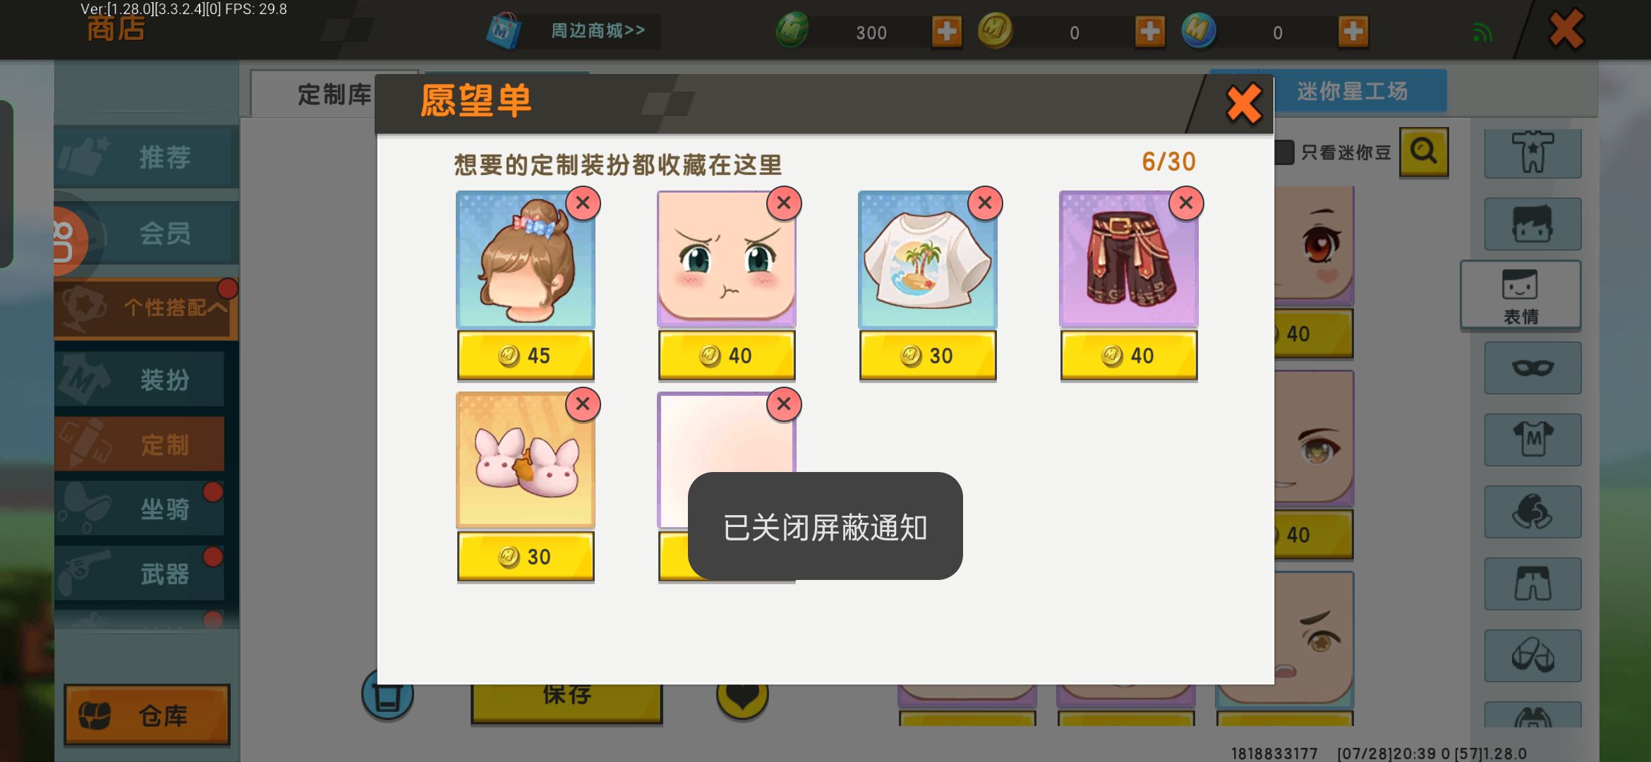Viewport: 1651px width, 762px height.
Task: Buy the hairstyle for 45 coins
Action: tap(526, 356)
